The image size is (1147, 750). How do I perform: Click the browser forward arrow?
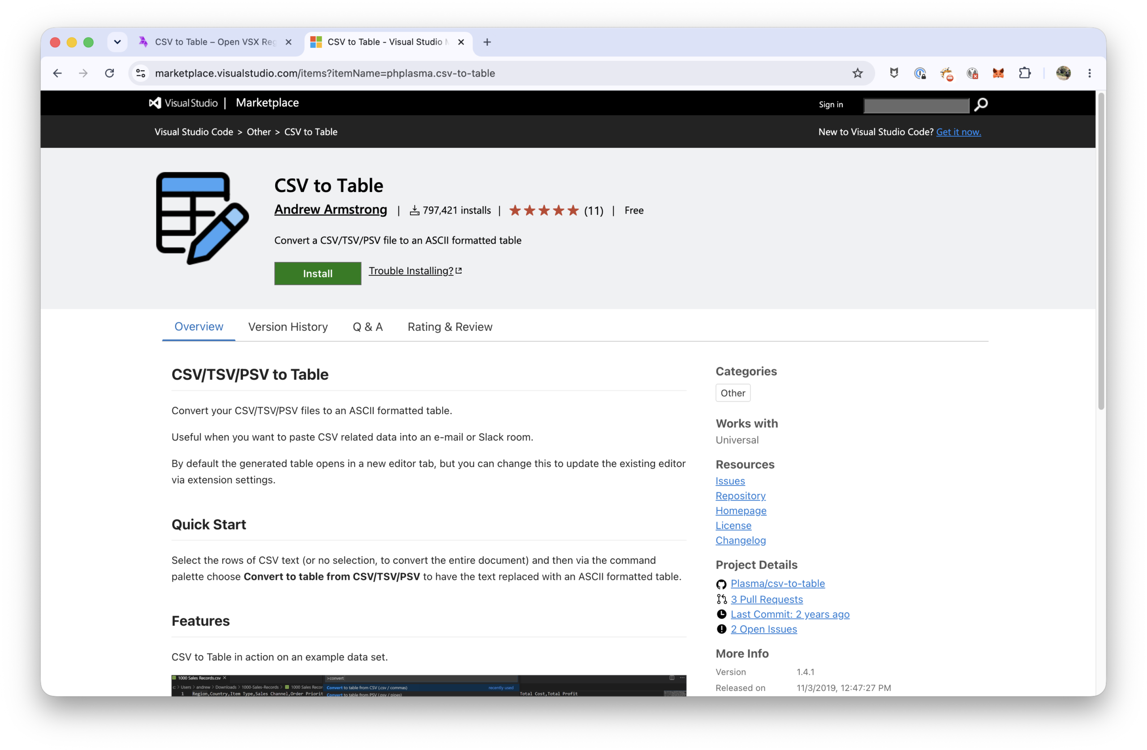coord(83,73)
